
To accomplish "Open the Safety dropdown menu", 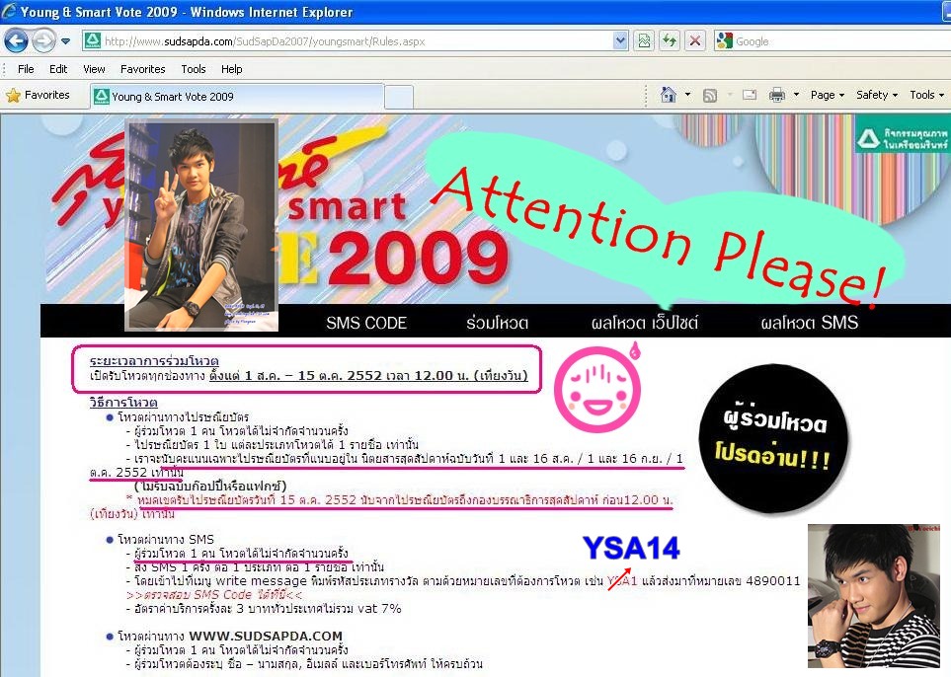I will coord(877,95).
